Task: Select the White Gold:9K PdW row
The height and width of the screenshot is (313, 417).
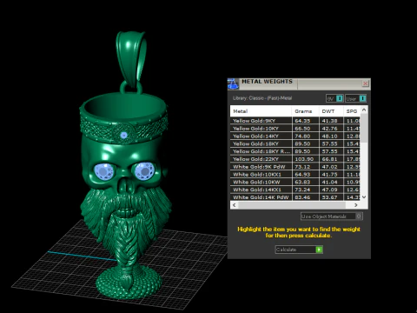Action: point(295,167)
